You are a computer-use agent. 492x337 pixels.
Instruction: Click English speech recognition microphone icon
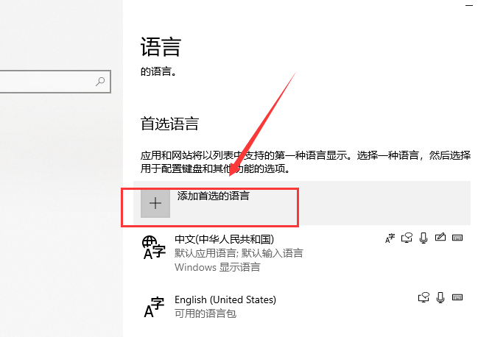pos(440,297)
